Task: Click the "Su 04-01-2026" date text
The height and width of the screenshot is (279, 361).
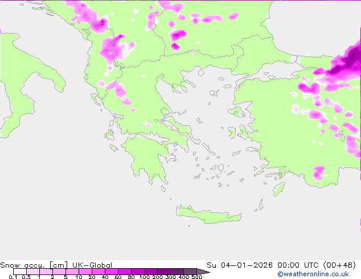Action: coord(240,265)
